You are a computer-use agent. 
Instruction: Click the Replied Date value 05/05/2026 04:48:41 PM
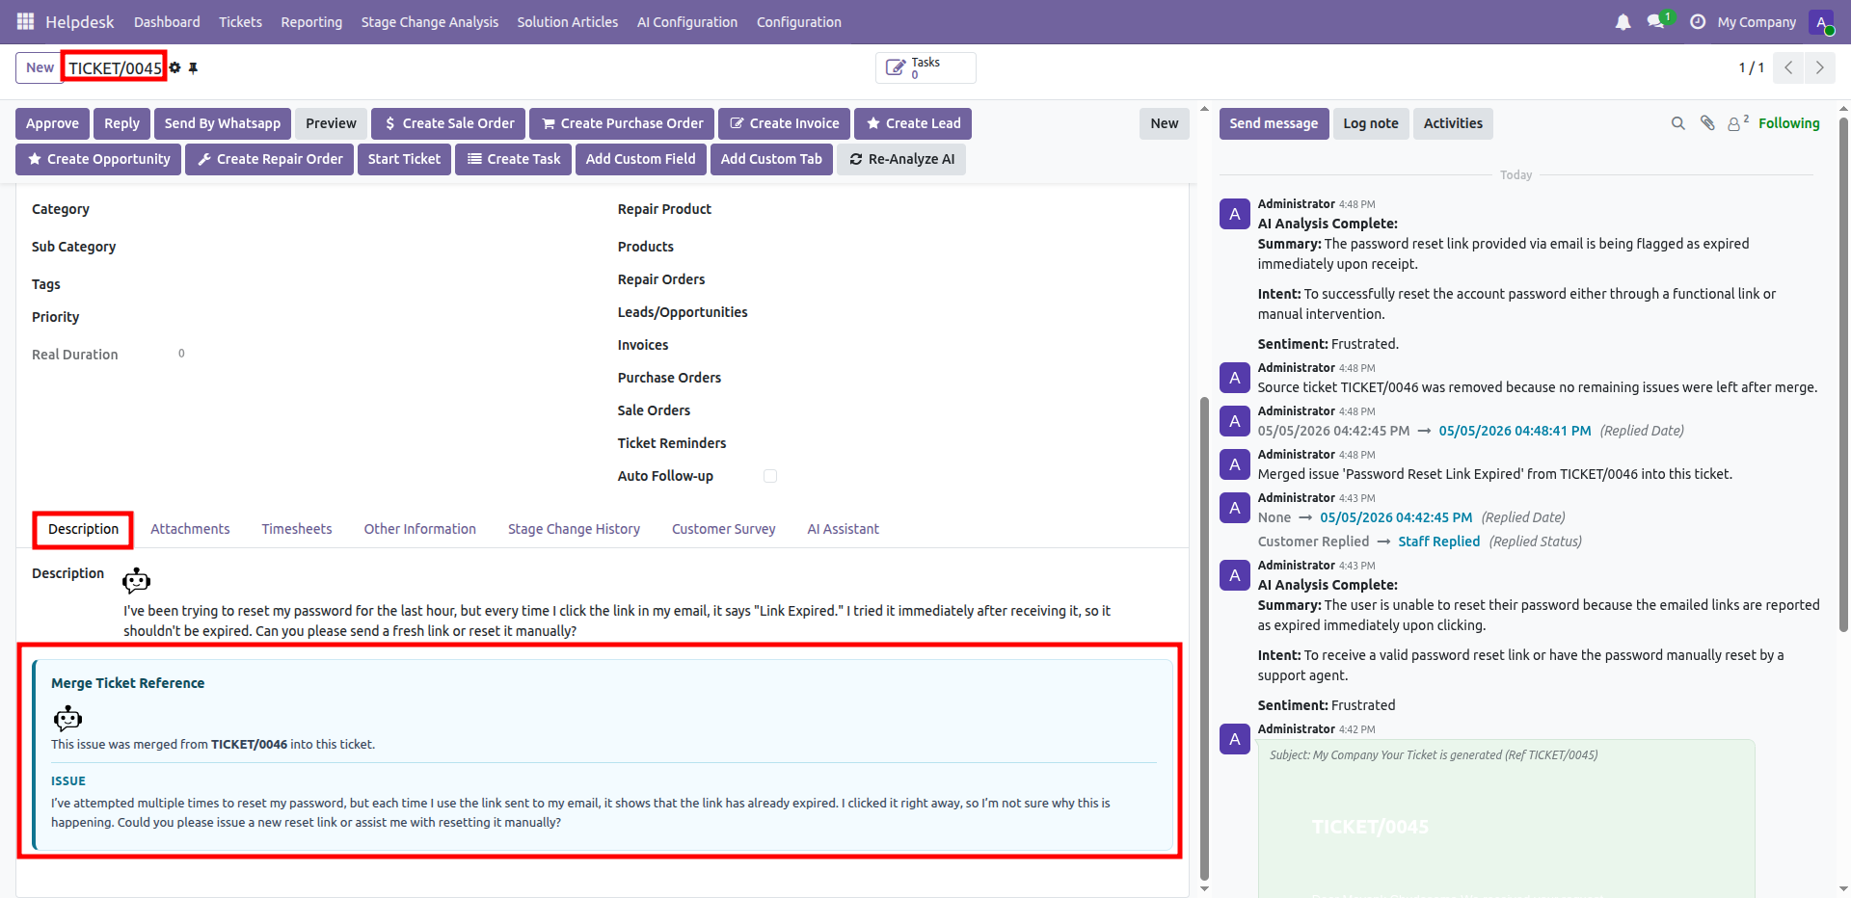[1515, 431]
